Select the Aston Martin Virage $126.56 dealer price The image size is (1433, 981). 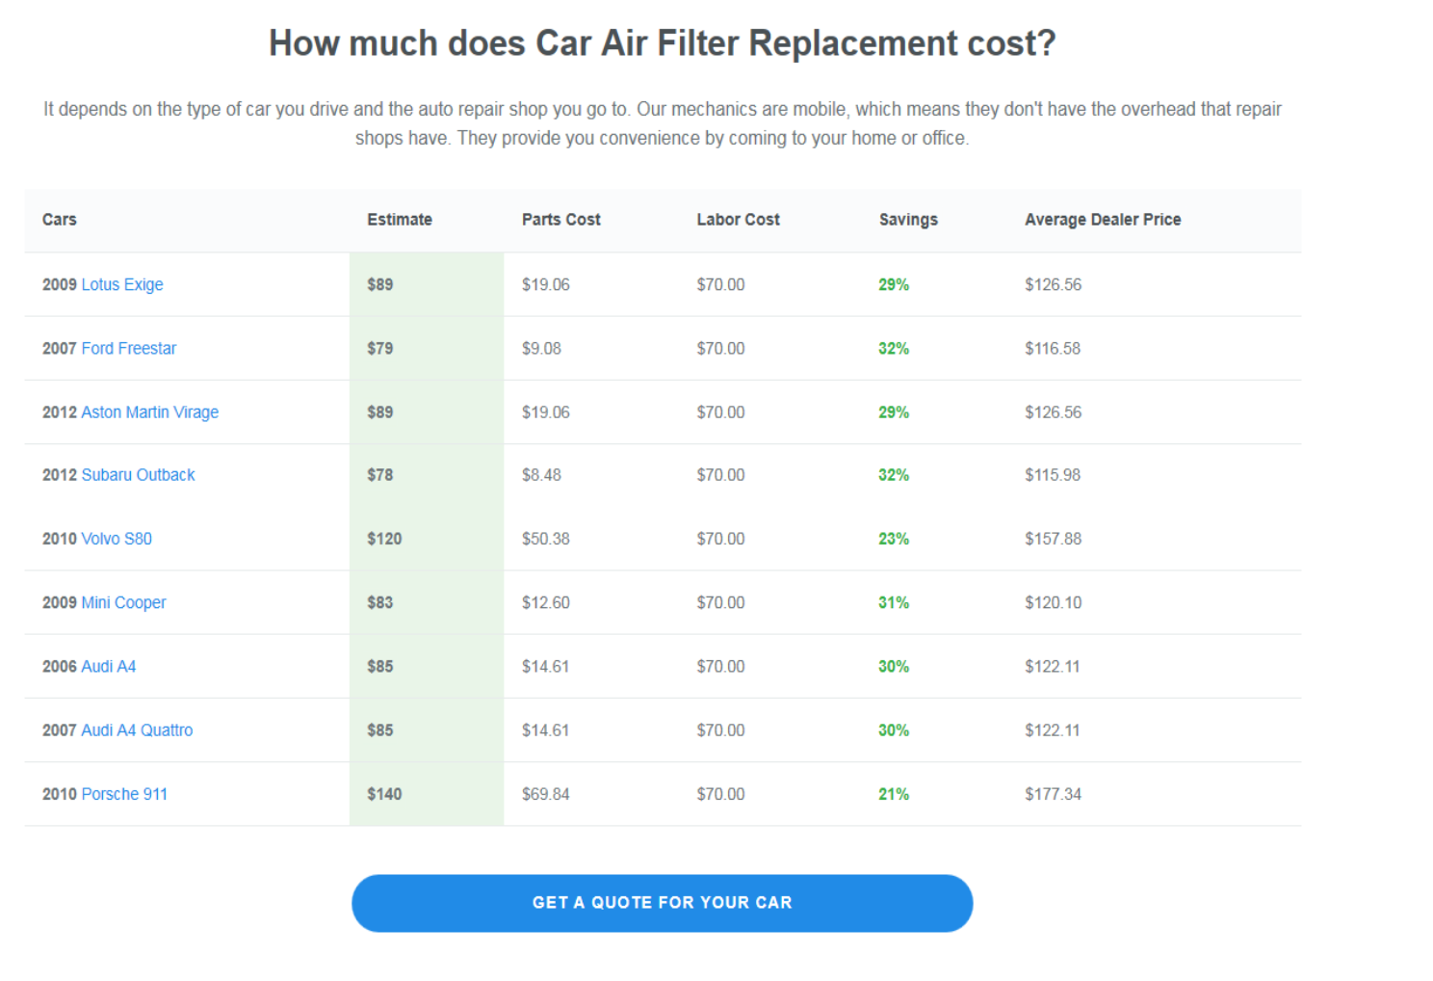(x=1054, y=411)
